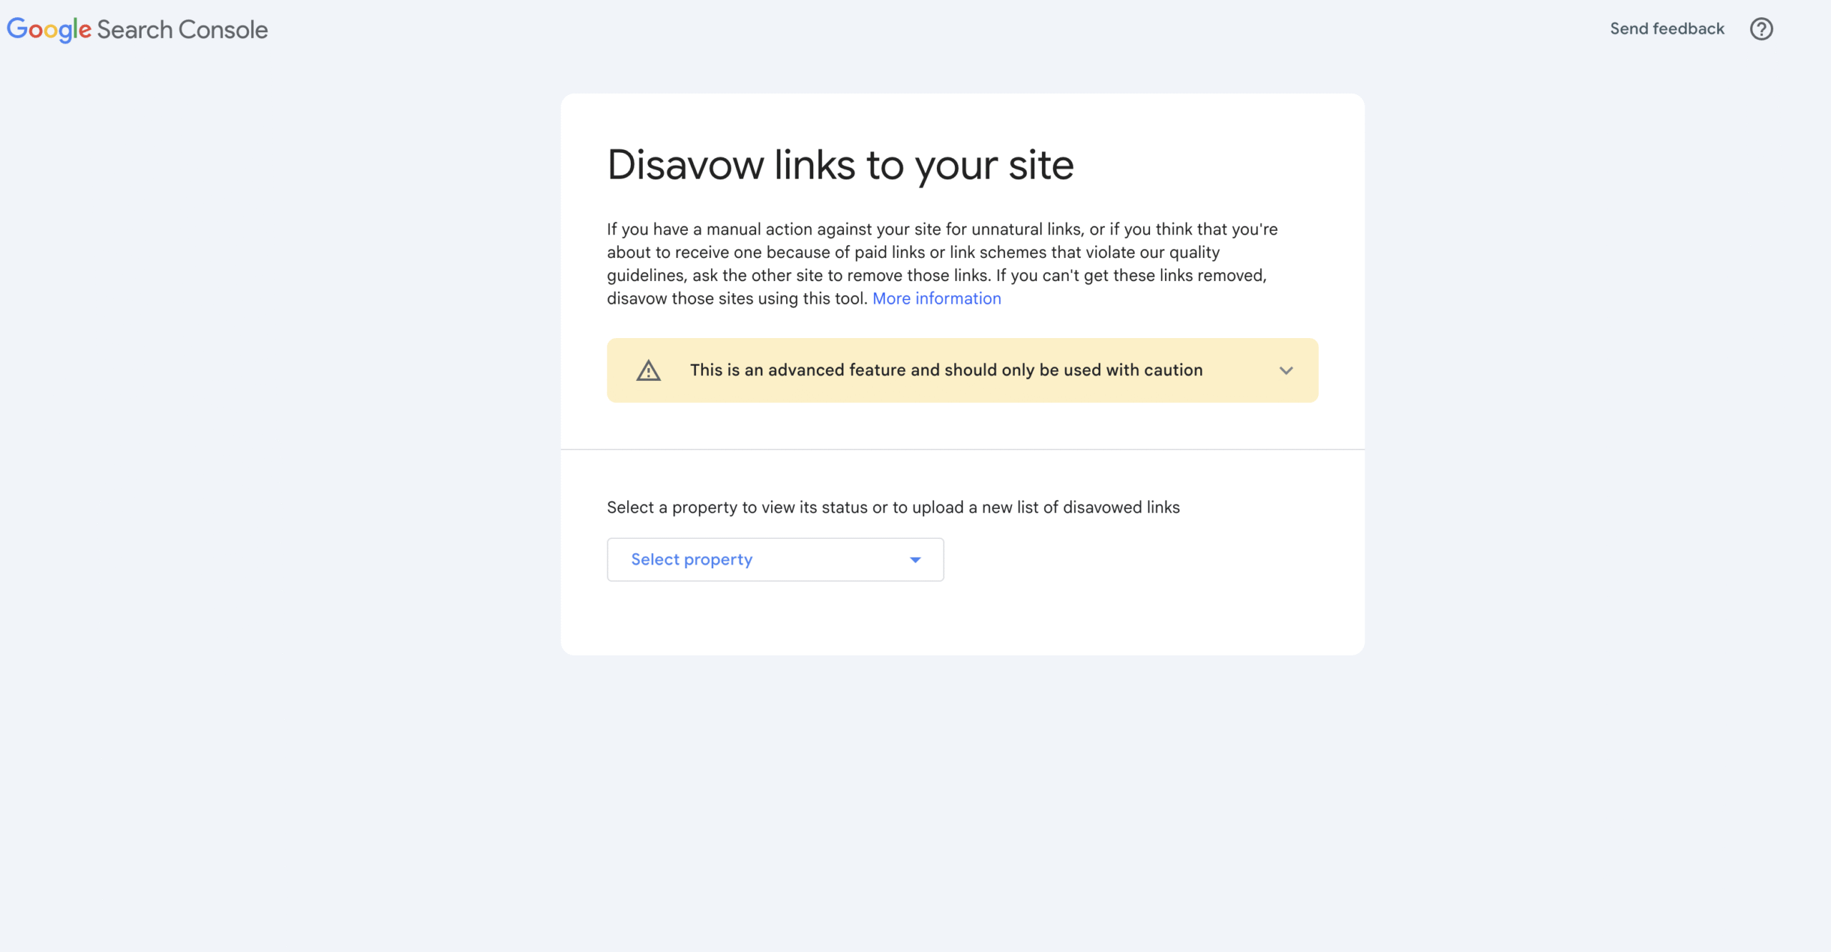Click the word Console in header
Image resolution: width=1831 pixels, height=952 pixels.
point(222,29)
